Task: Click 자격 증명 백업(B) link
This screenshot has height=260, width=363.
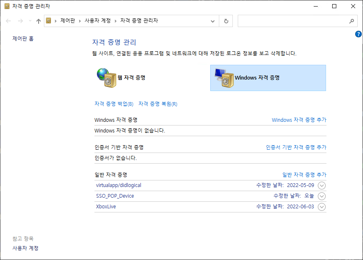Action: 114,104
